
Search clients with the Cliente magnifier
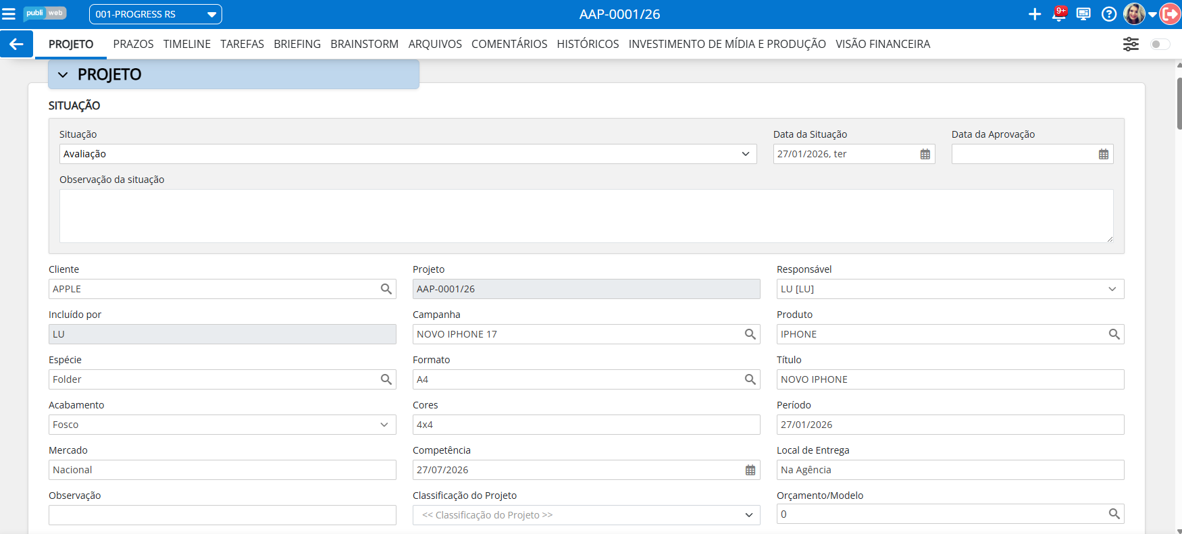[x=386, y=289]
